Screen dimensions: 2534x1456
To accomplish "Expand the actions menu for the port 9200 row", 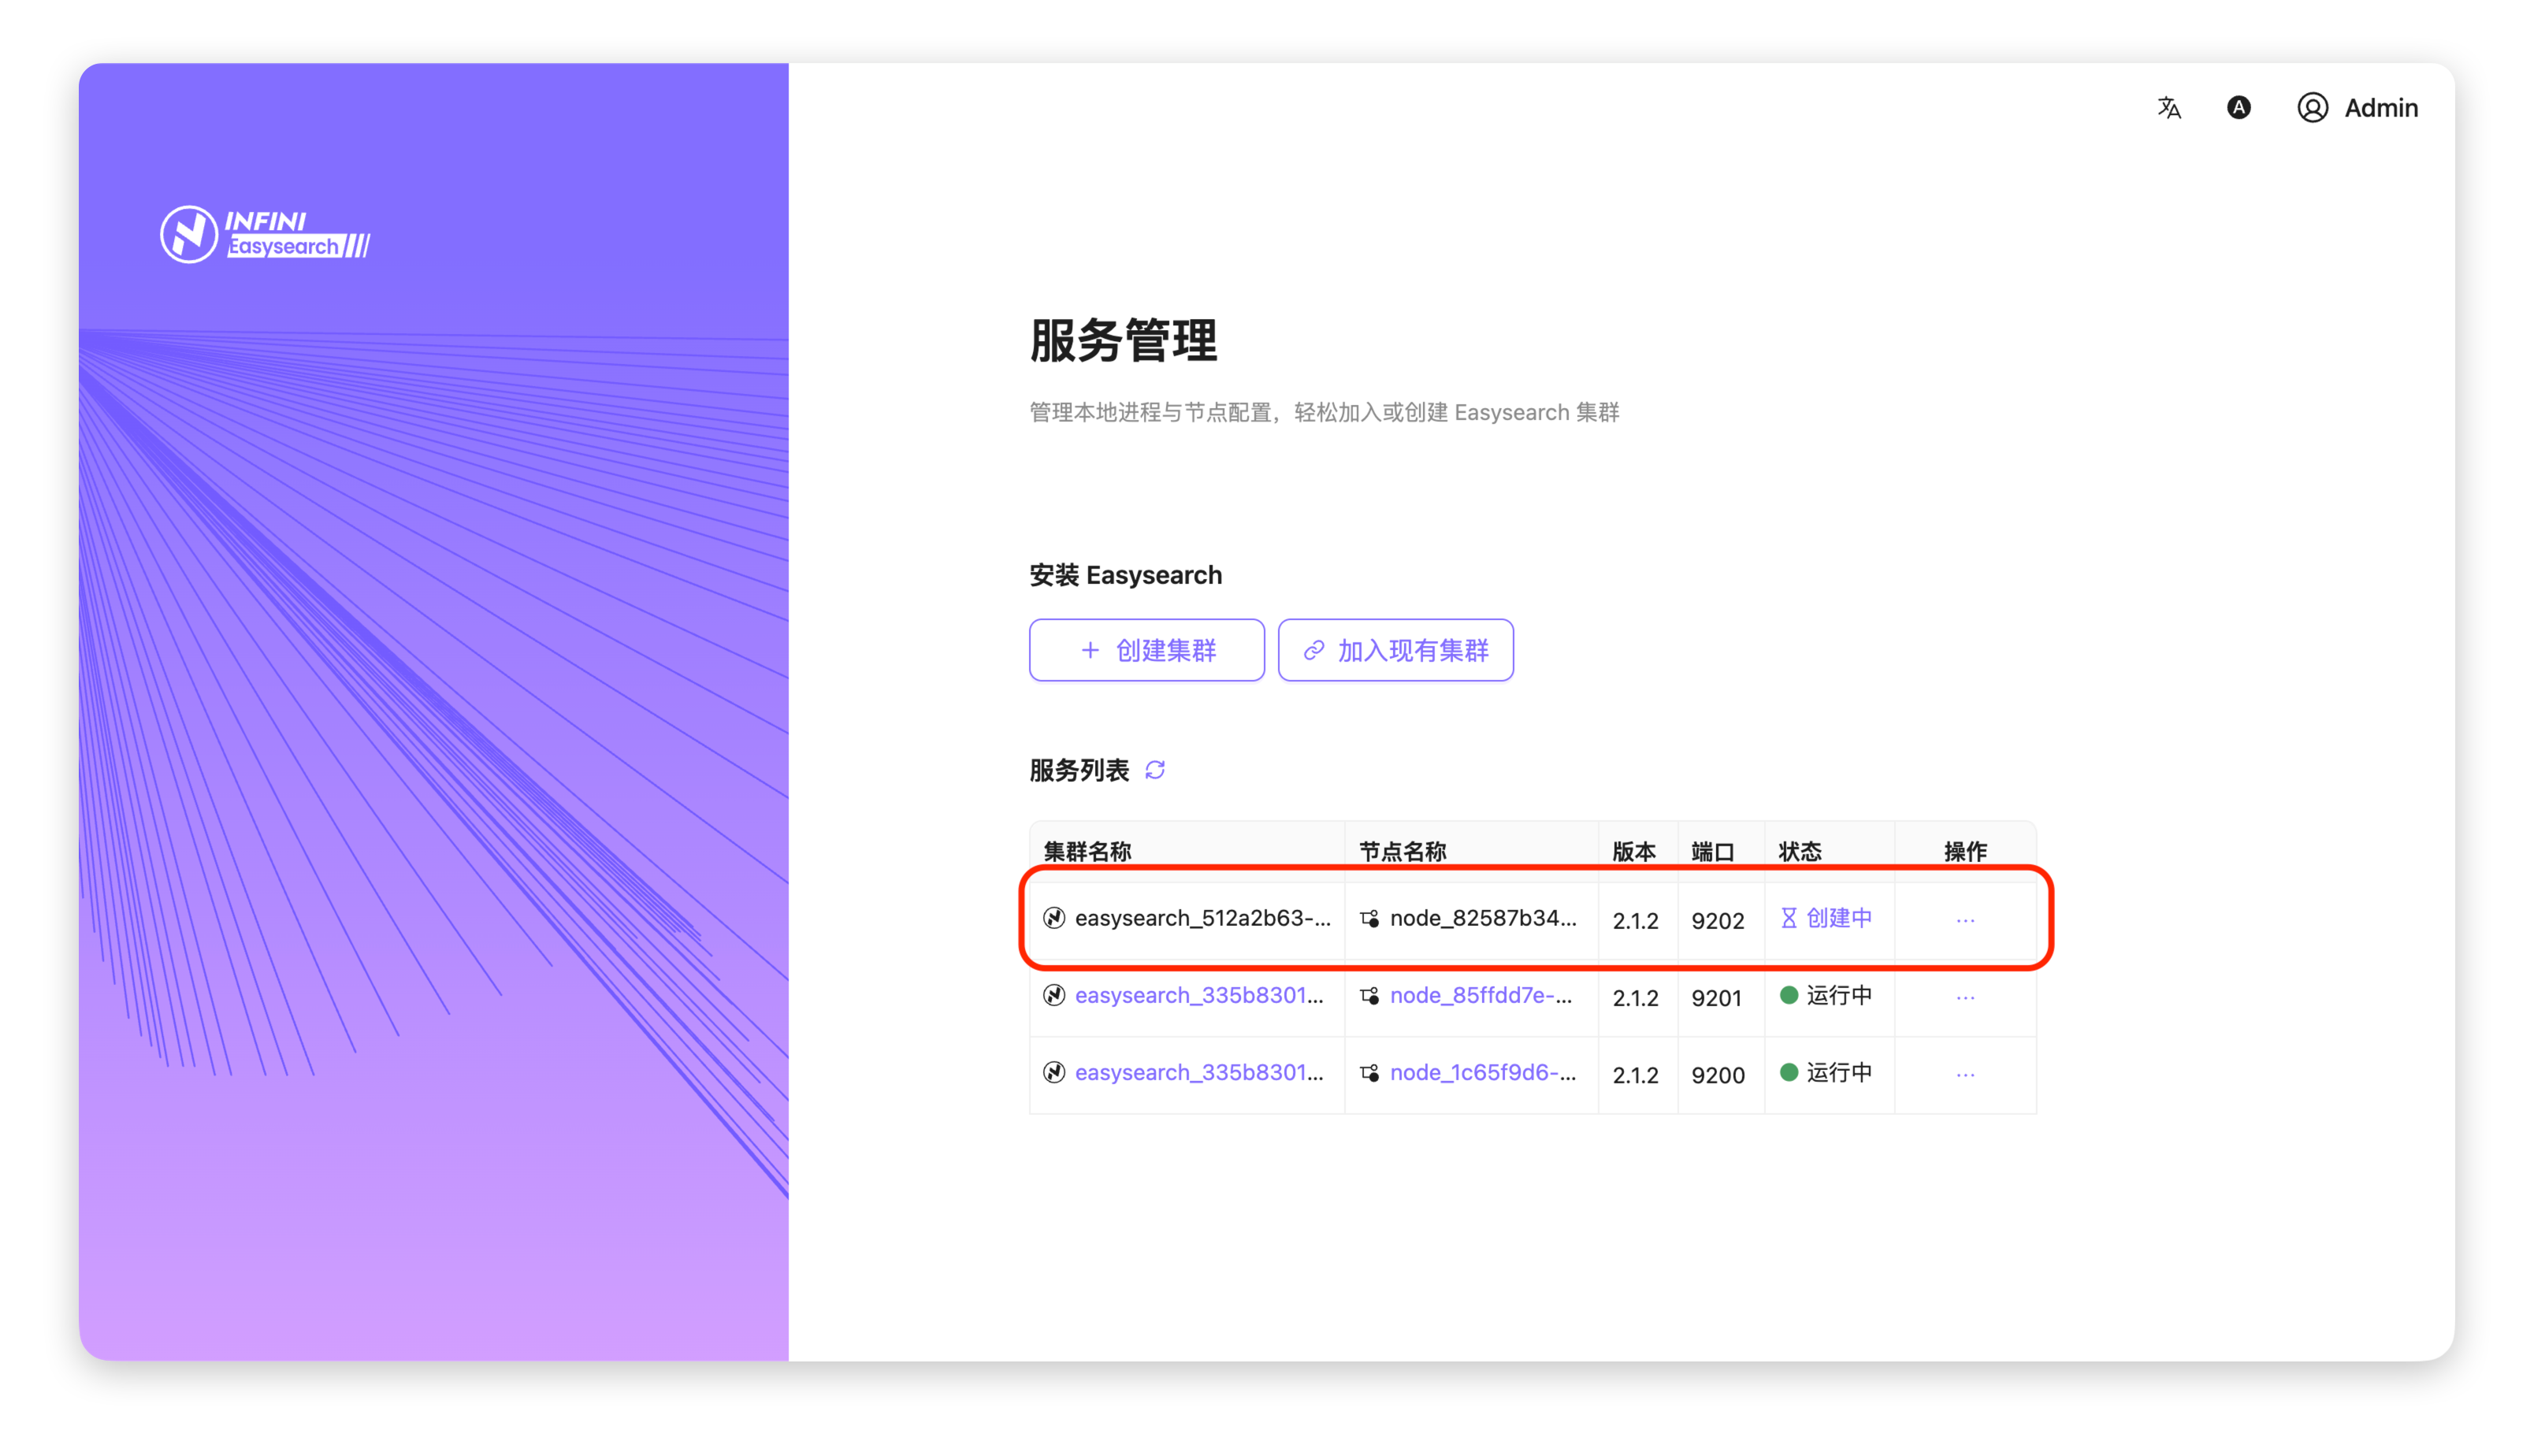I will click(1965, 1074).
